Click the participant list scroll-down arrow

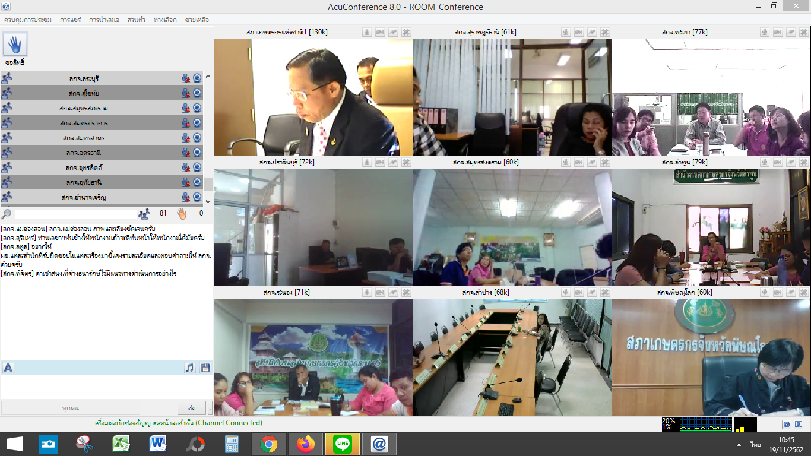point(208,201)
